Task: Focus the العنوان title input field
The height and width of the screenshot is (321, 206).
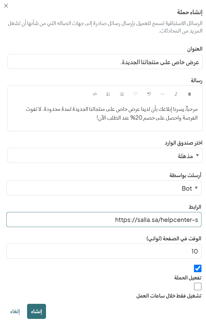Action: coord(105,61)
